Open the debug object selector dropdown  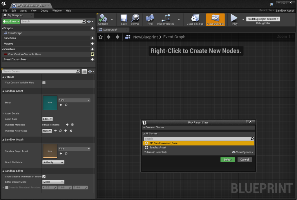coord(263,19)
